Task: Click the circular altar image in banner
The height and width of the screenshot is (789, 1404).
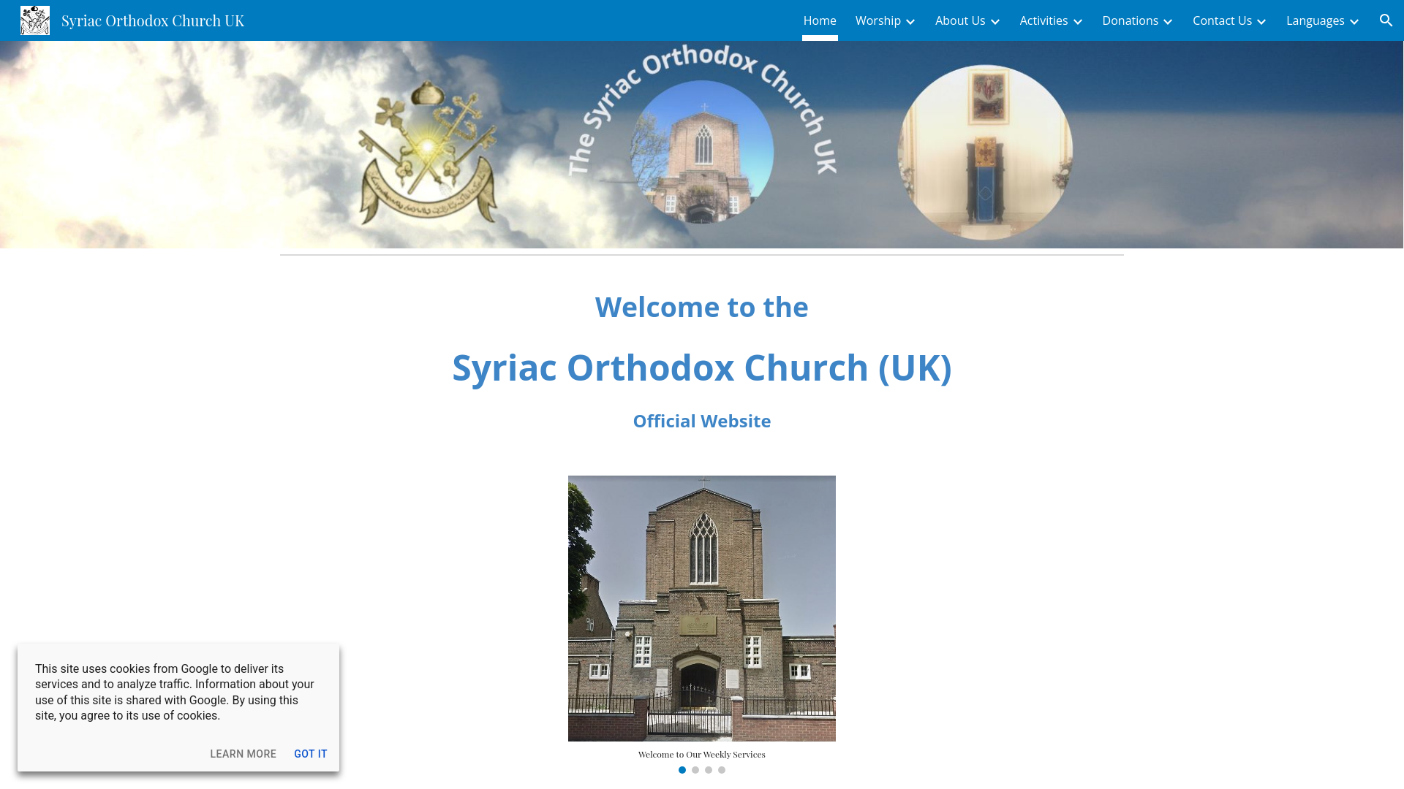Action: point(985,153)
